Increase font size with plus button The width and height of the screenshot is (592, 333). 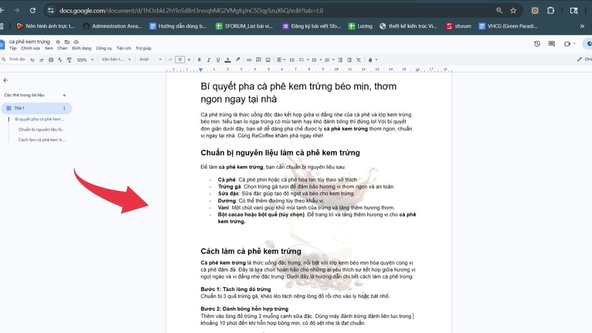coord(190,60)
